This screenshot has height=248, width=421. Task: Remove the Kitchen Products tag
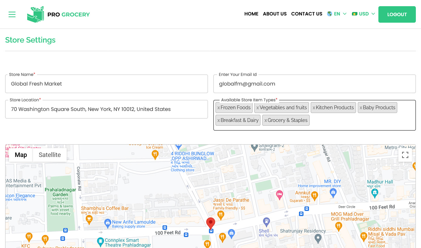pyautogui.click(x=314, y=108)
